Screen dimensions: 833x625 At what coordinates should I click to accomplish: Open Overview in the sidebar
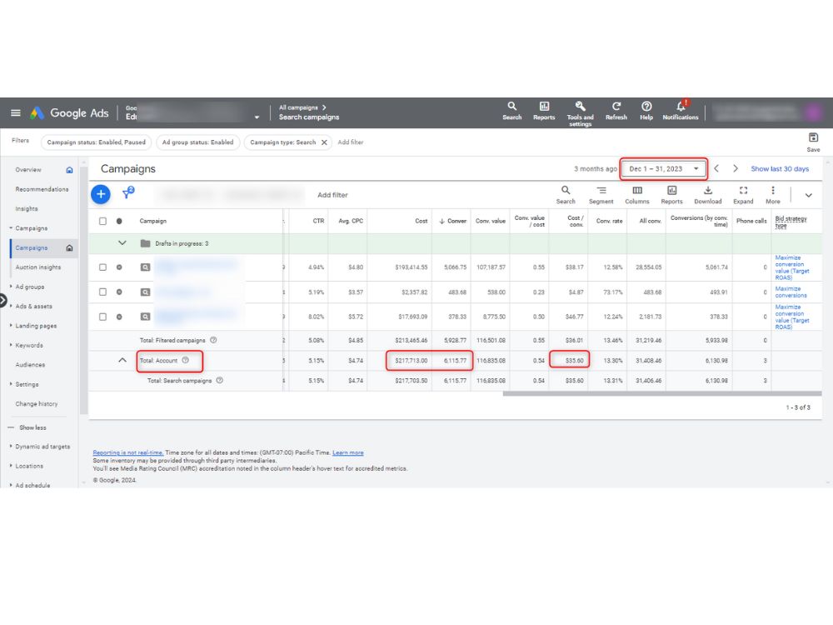(x=28, y=170)
